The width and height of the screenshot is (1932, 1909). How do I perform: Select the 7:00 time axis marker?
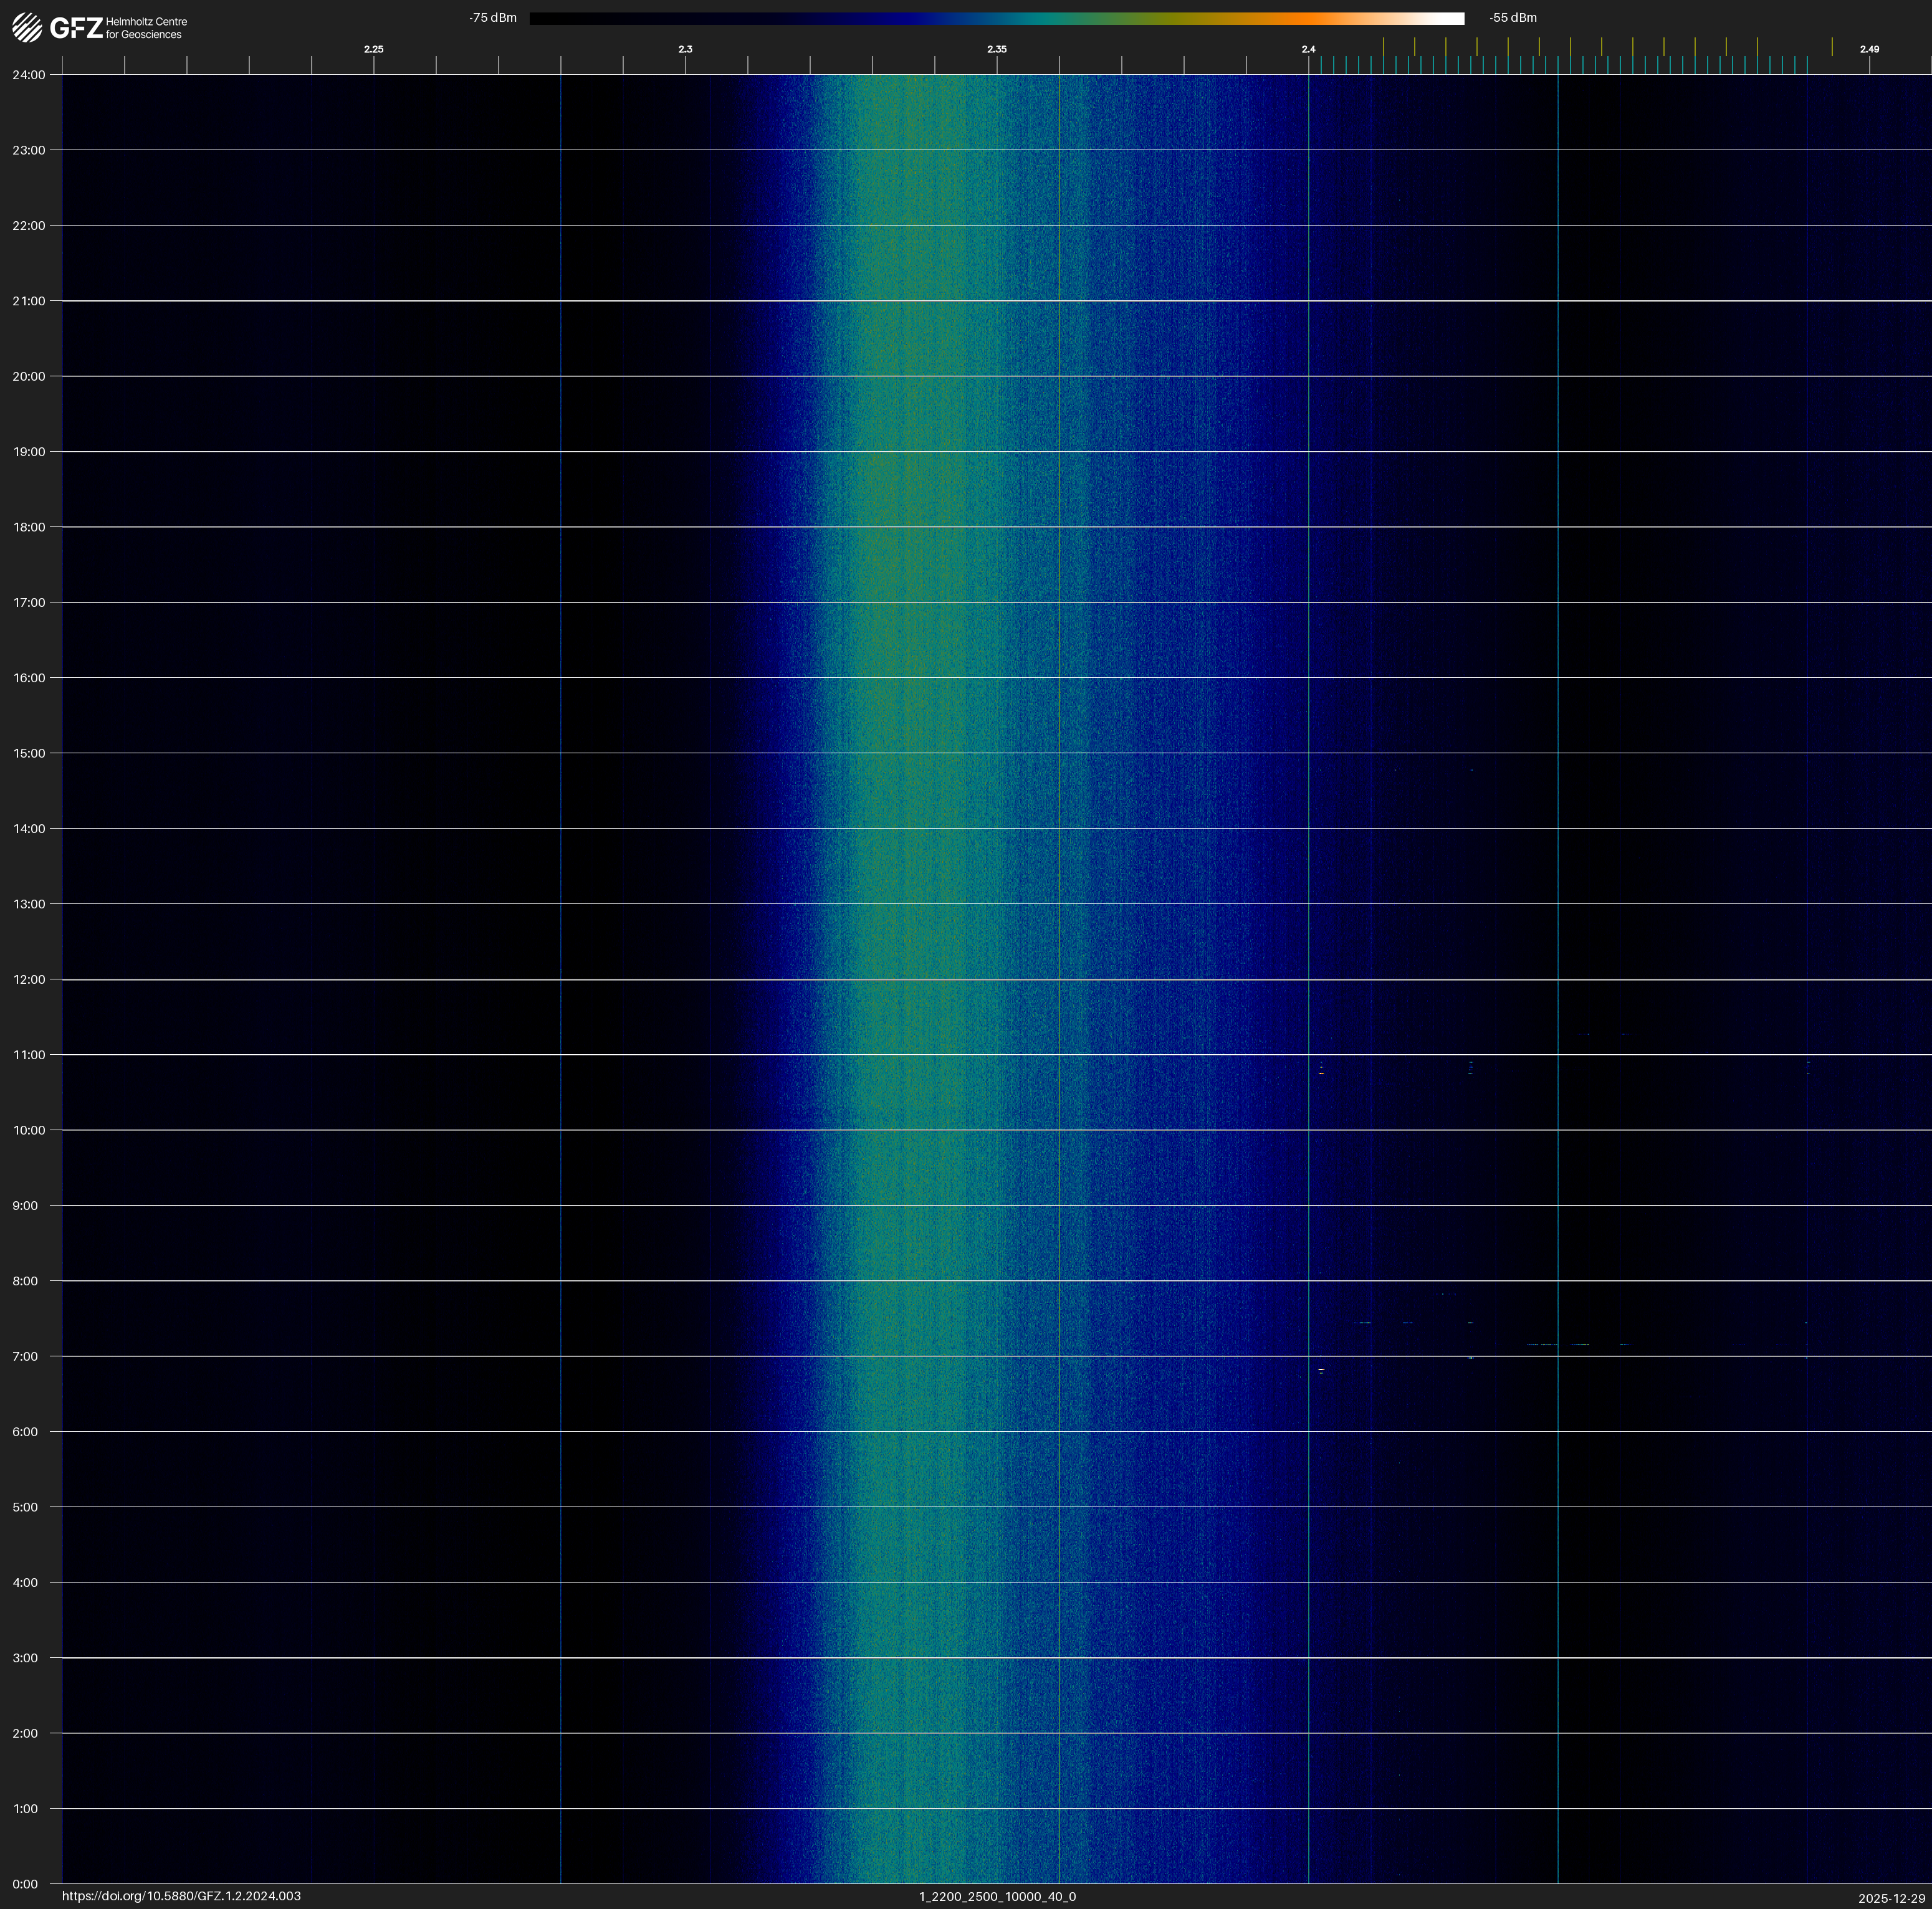pos(25,1356)
